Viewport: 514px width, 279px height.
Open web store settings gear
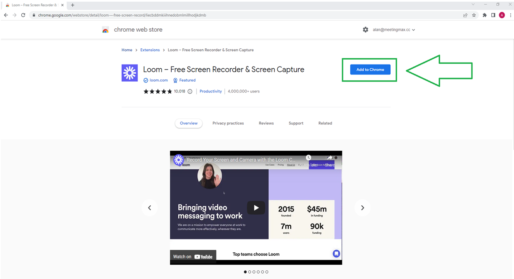[x=365, y=30]
